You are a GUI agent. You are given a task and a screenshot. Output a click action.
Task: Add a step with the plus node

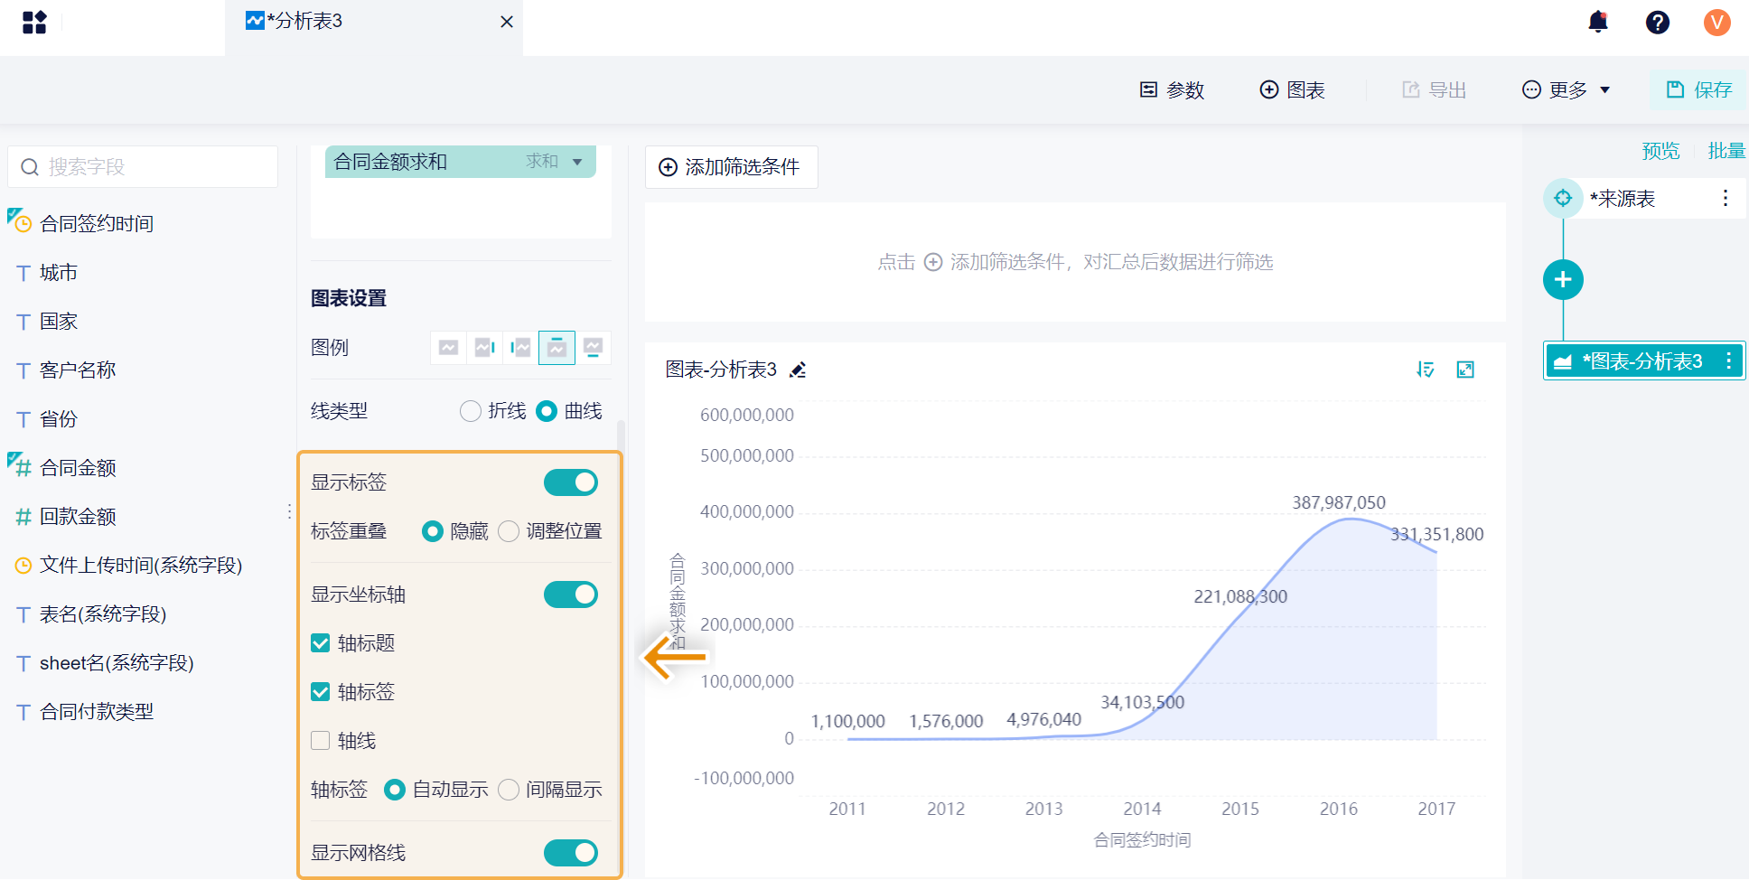pos(1563,280)
